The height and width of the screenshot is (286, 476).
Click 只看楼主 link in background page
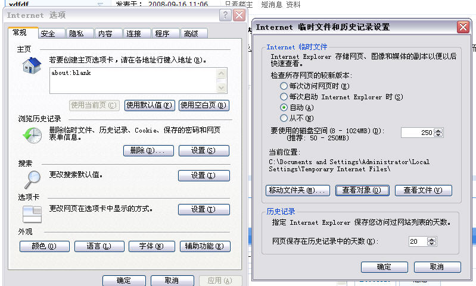pos(239,5)
